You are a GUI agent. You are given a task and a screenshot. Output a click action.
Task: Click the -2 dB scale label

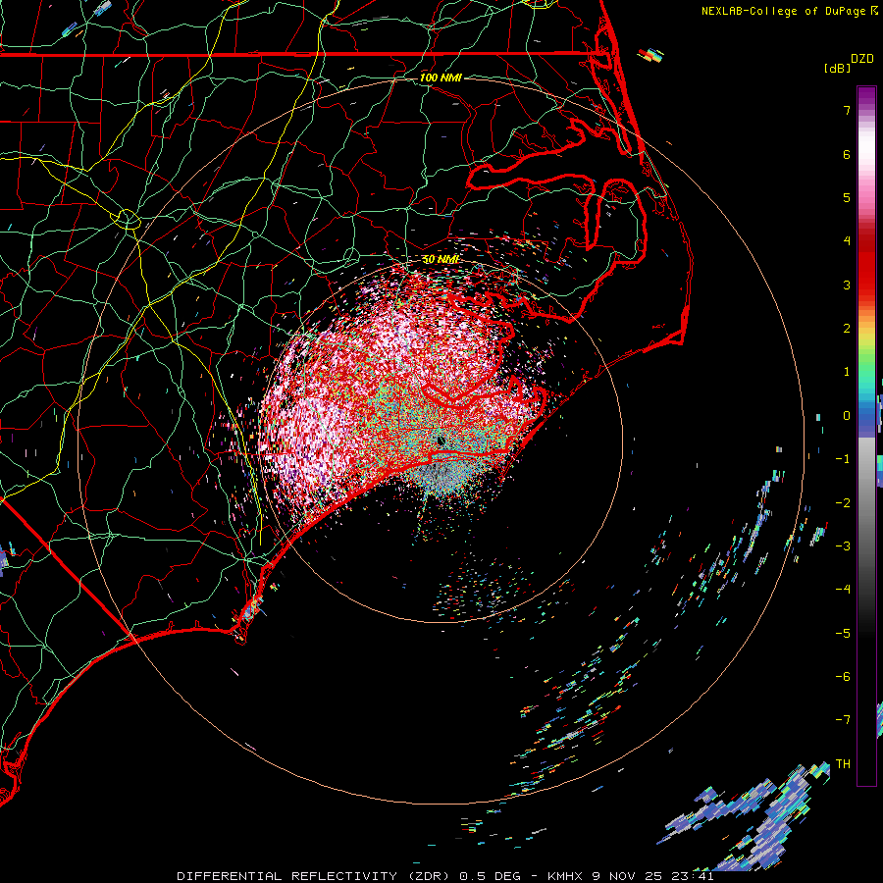(843, 503)
